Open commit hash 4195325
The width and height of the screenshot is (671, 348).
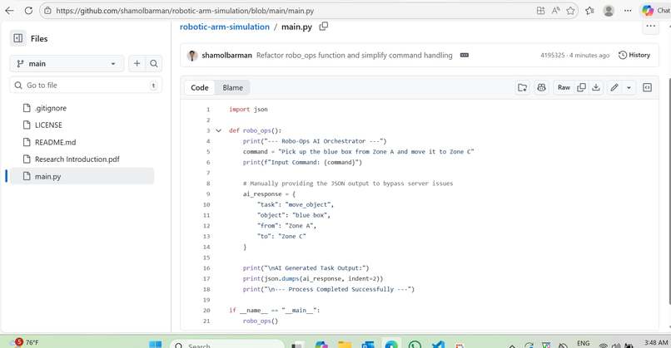(553, 55)
